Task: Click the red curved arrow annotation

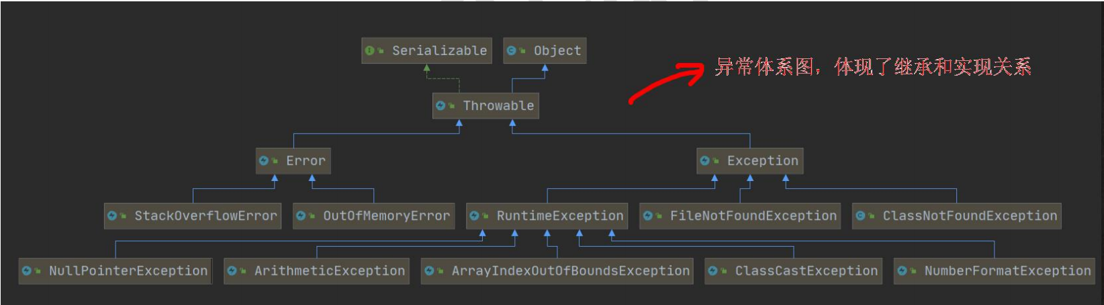Action: pos(665,81)
